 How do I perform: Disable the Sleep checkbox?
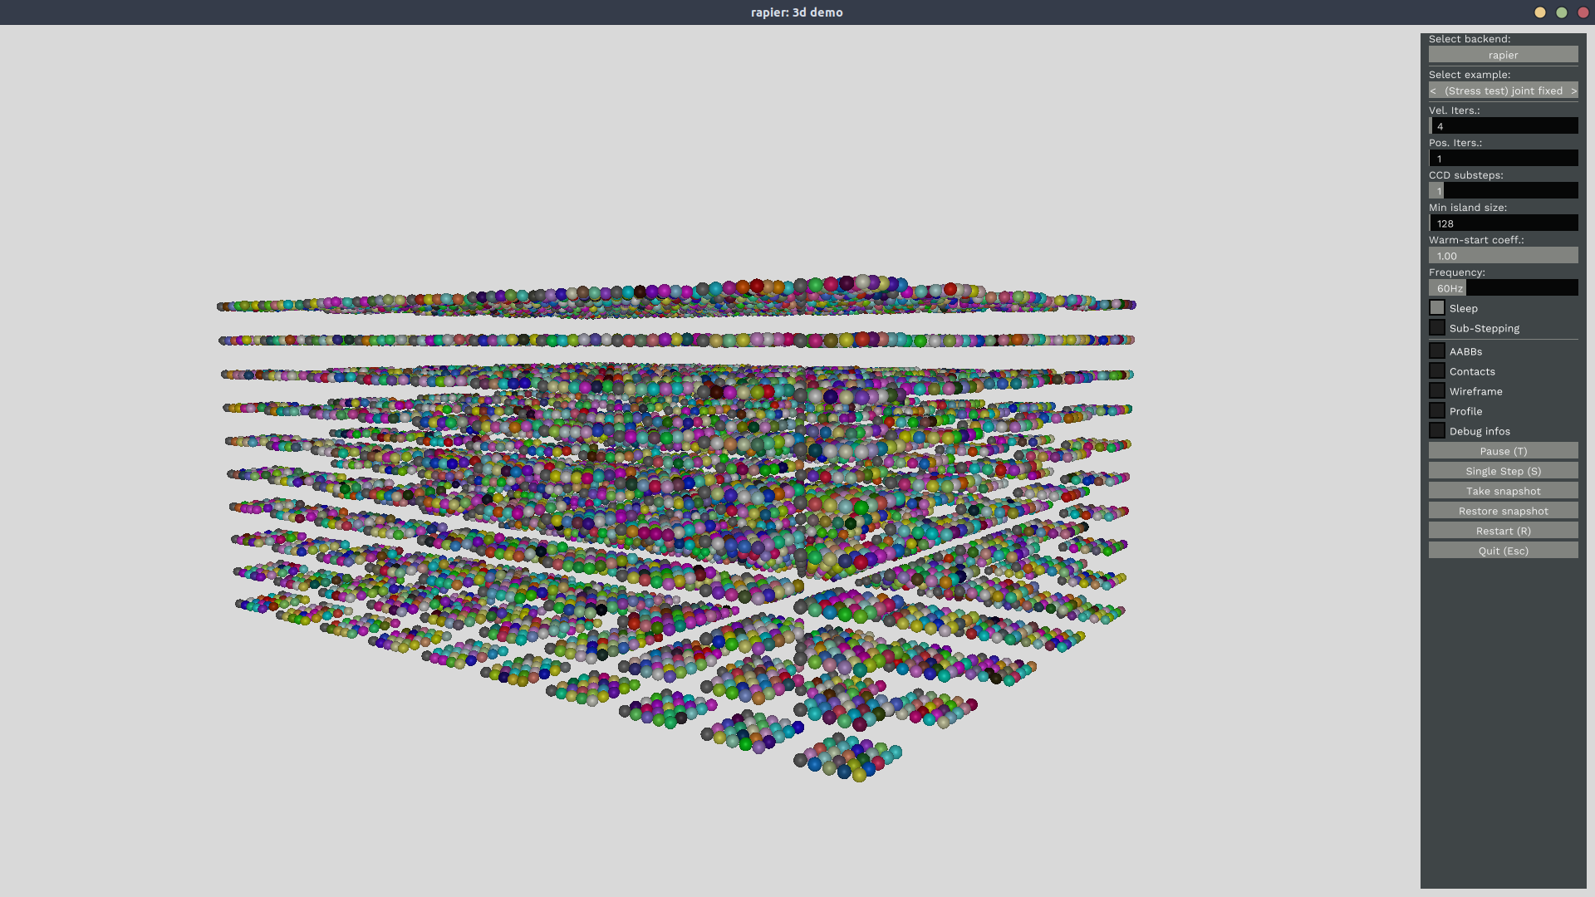tap(1437, 308)
